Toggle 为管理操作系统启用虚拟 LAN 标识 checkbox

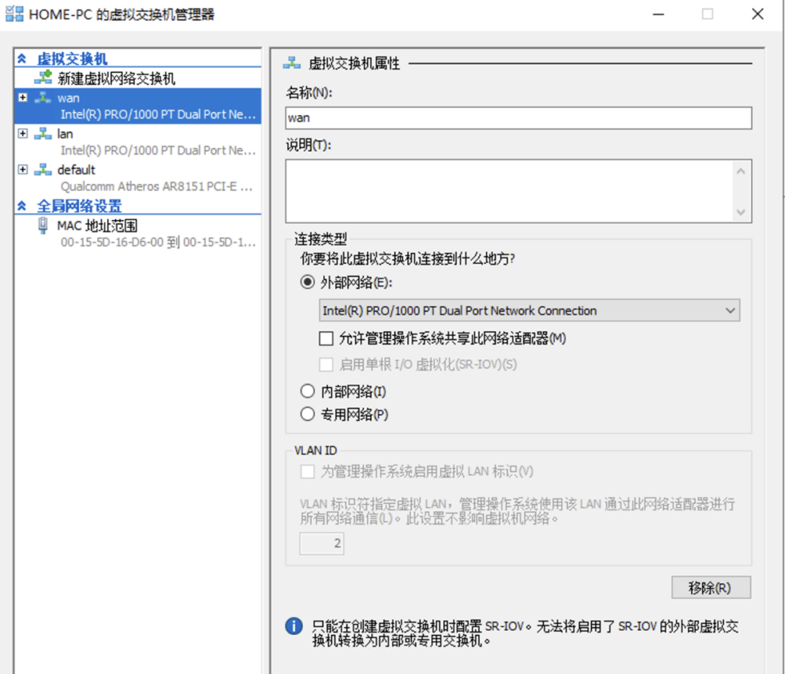pos(307,472)
